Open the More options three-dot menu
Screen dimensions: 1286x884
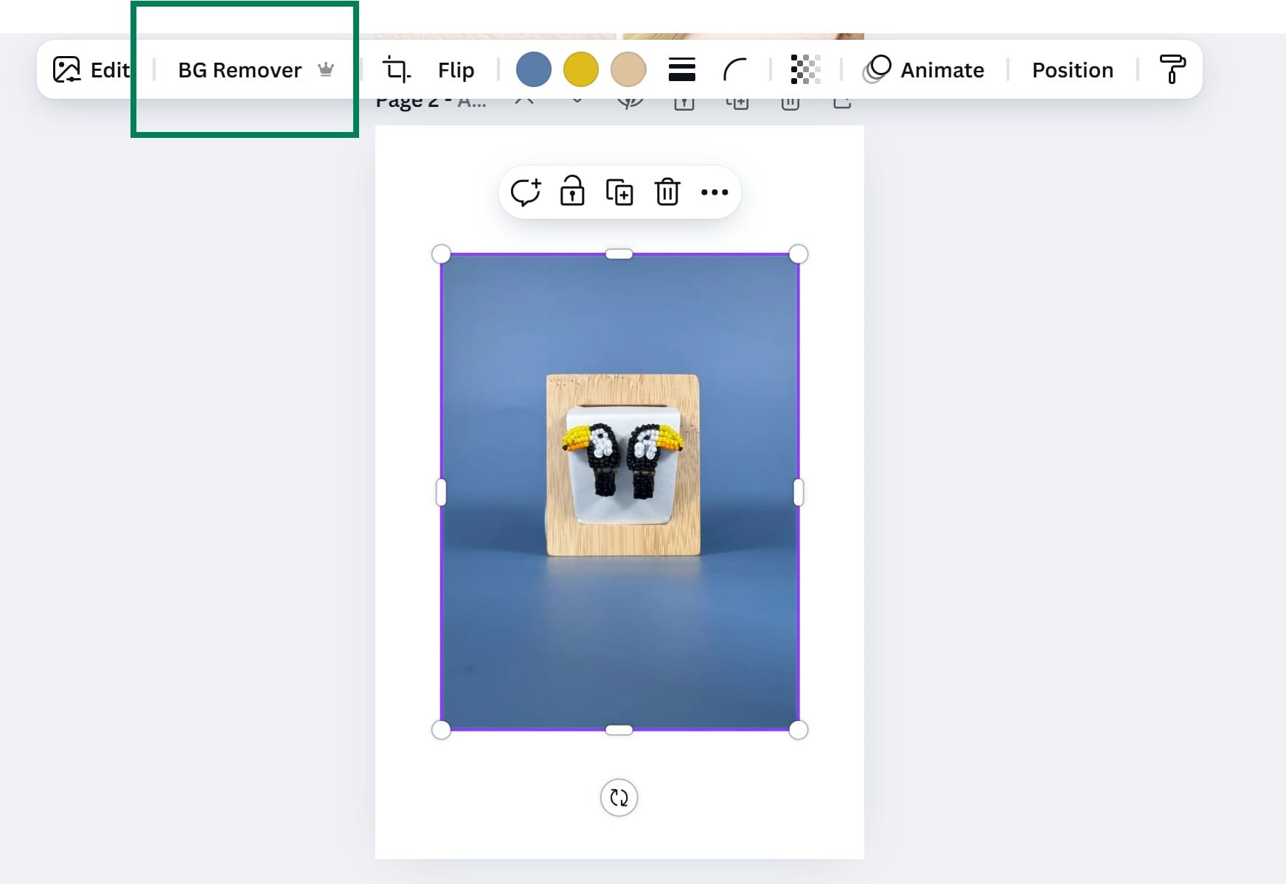click(715, 192)
